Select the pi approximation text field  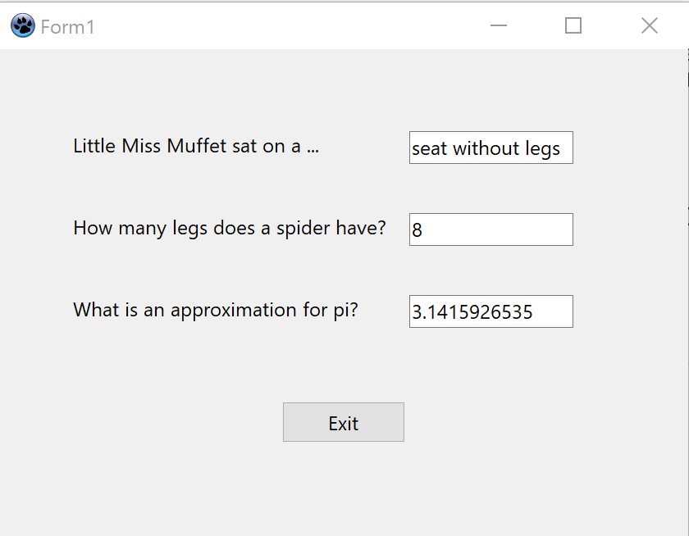tap(491, 311)
